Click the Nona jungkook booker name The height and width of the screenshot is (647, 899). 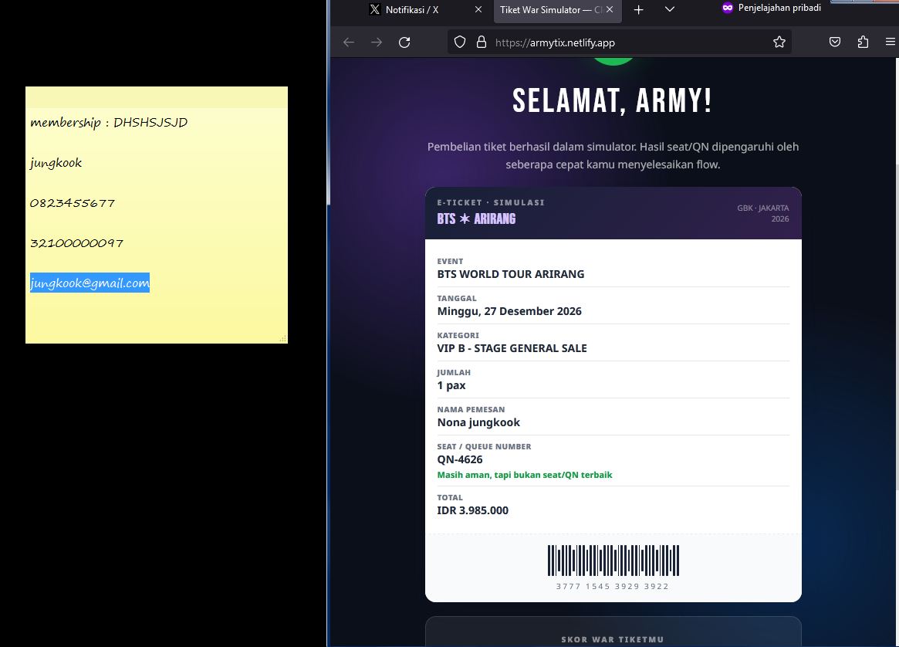point(478,423)
